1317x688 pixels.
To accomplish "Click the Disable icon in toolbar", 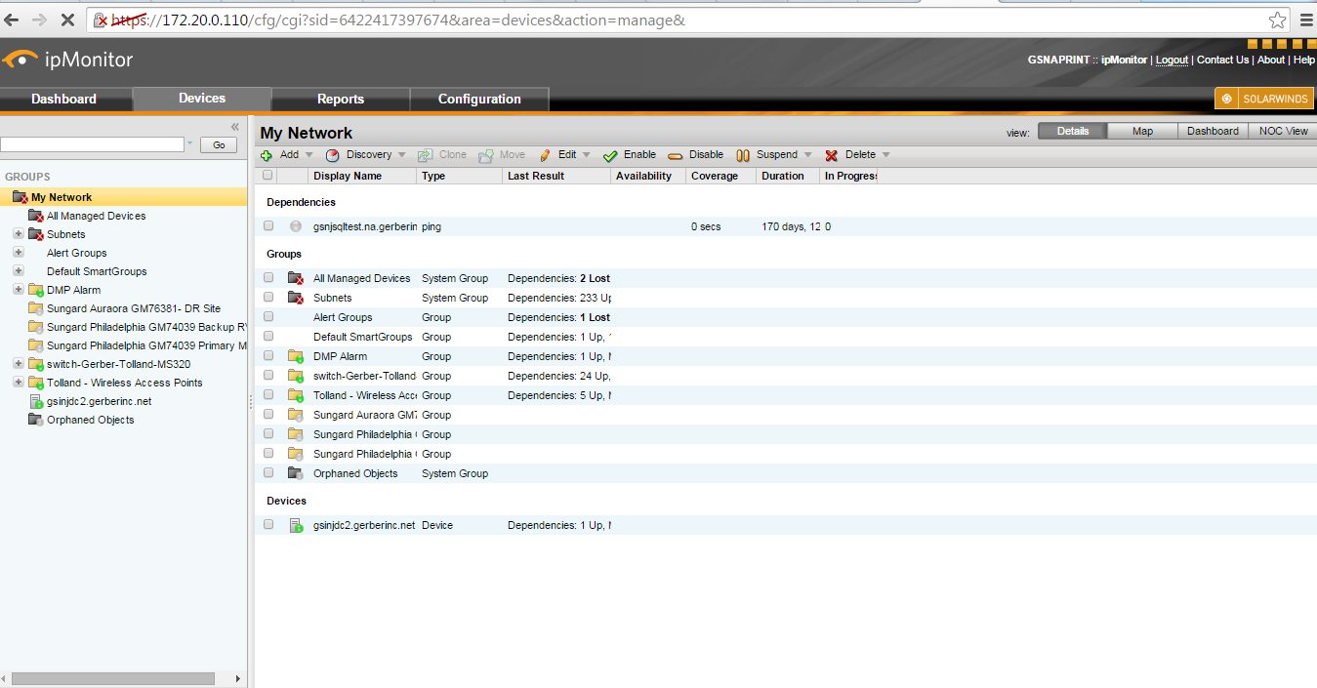I will (x=675, y=155).
